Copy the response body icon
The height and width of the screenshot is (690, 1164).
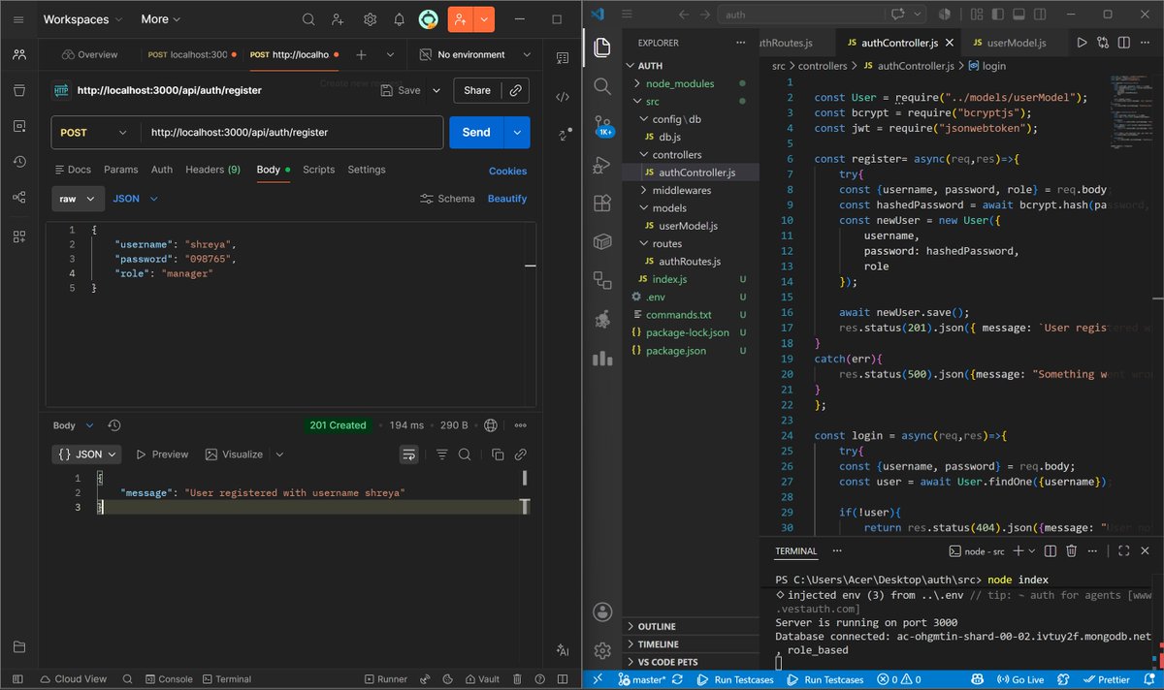pos(498,454)
